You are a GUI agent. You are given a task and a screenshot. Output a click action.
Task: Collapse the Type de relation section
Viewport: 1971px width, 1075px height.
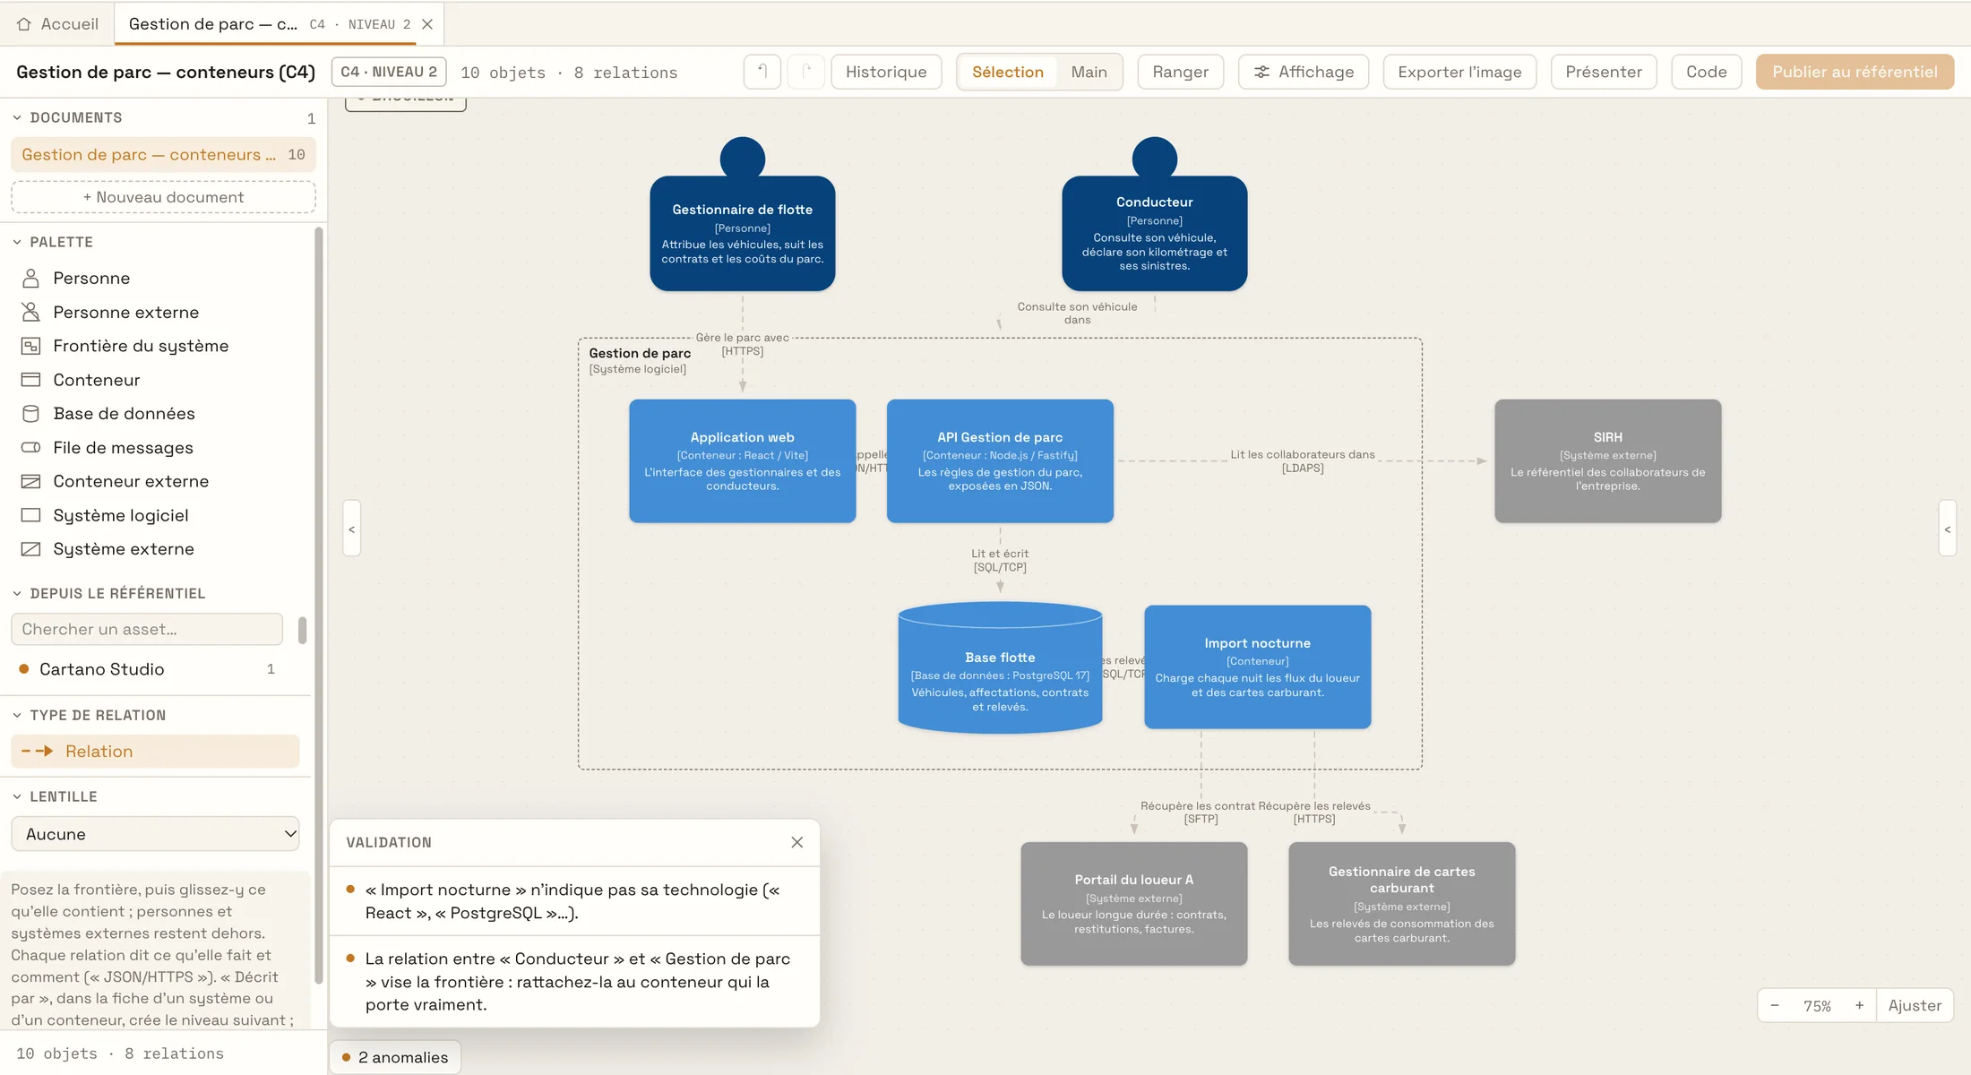17,715
